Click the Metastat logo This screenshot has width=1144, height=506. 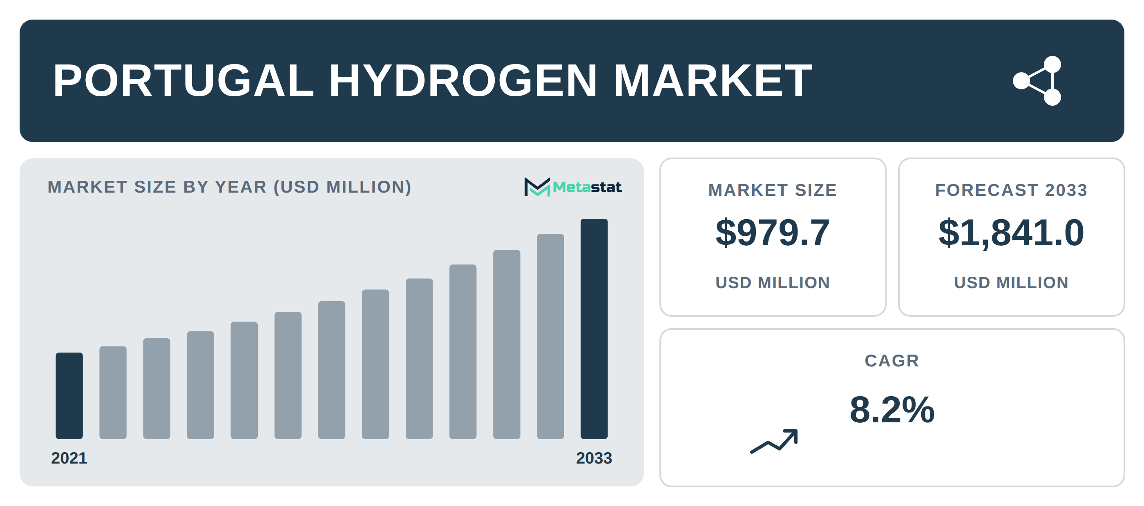point(573,187)
